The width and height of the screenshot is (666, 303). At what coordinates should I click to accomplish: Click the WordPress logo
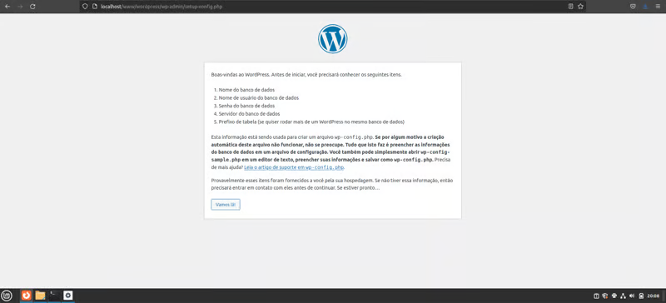332,38
